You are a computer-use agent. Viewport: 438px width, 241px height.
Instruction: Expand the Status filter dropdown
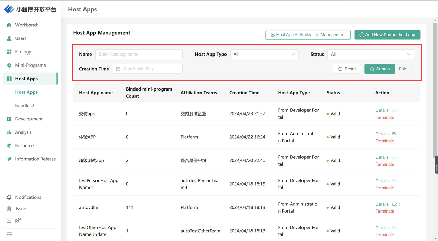[371, 54]
